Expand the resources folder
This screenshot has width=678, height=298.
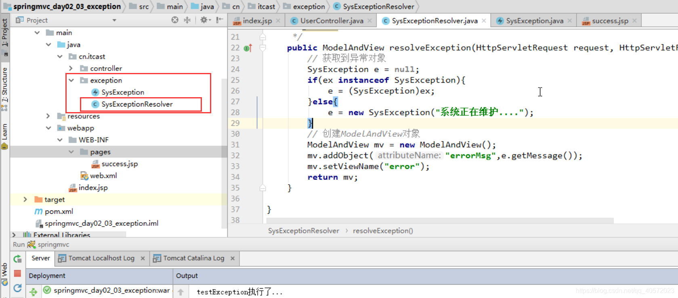[x=48, y=116]
